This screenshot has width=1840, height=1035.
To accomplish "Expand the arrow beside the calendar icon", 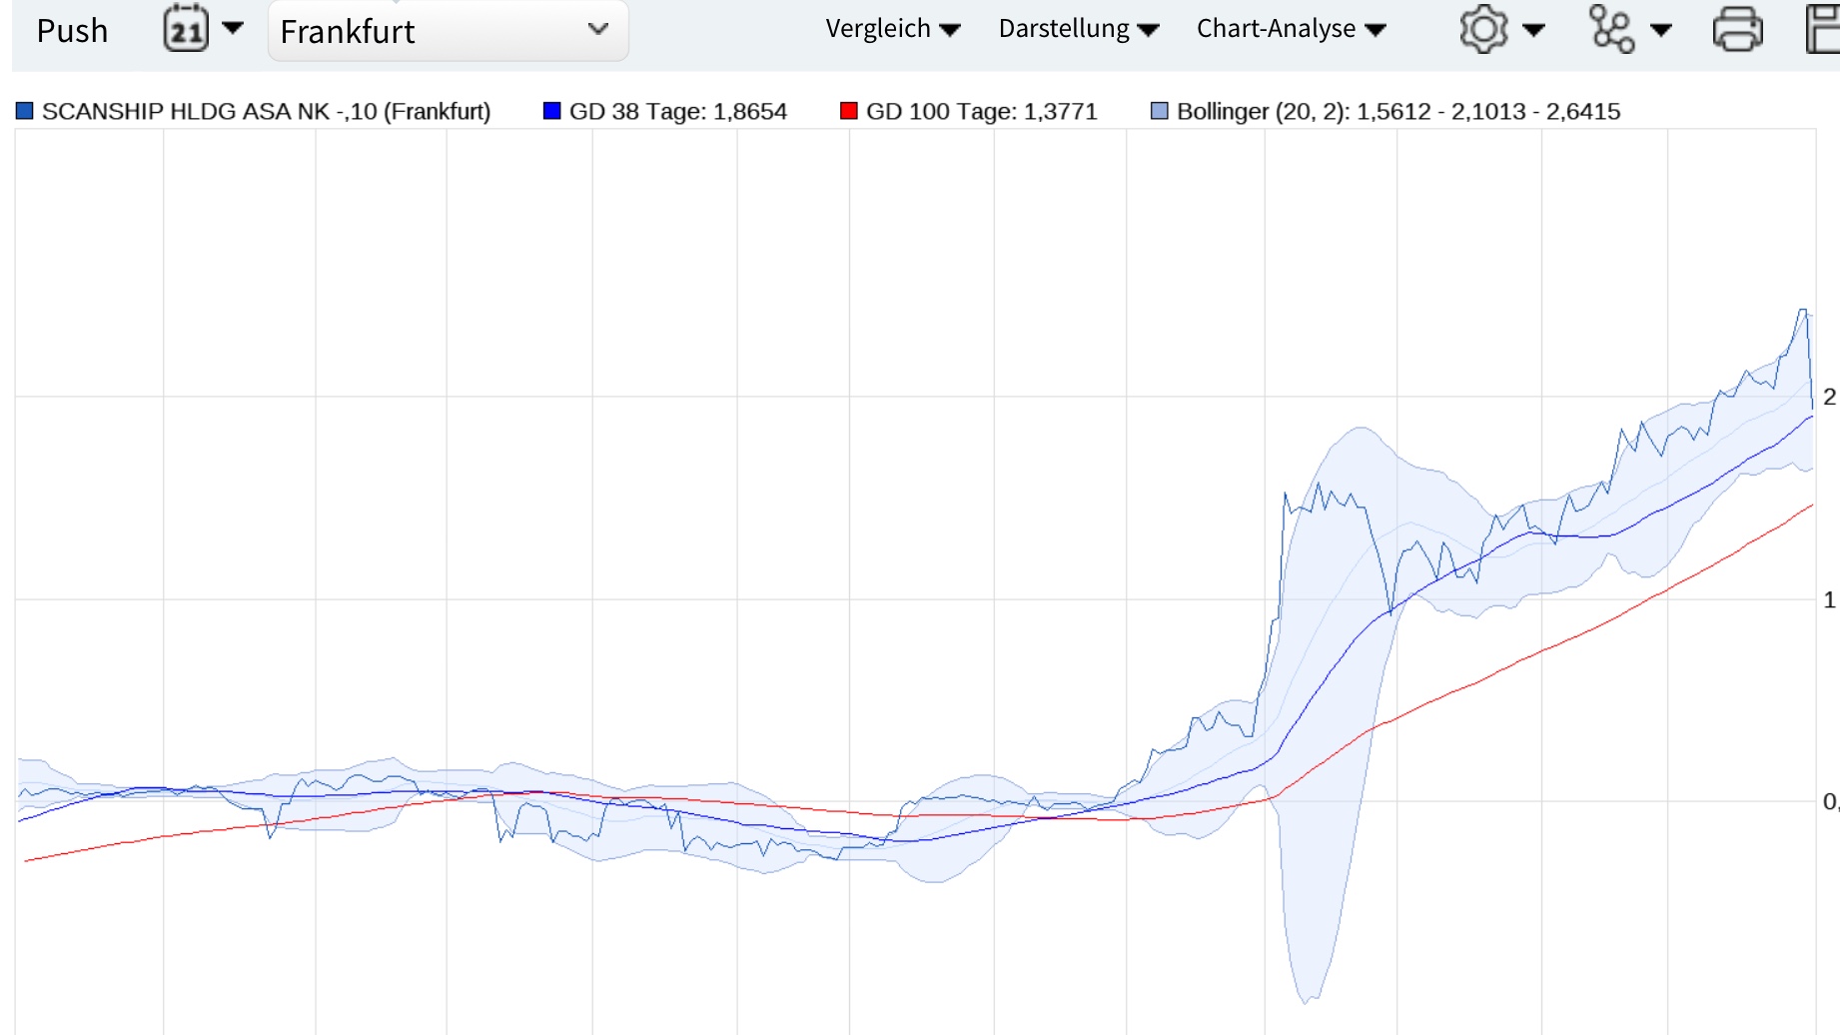I will pos(233,28).
